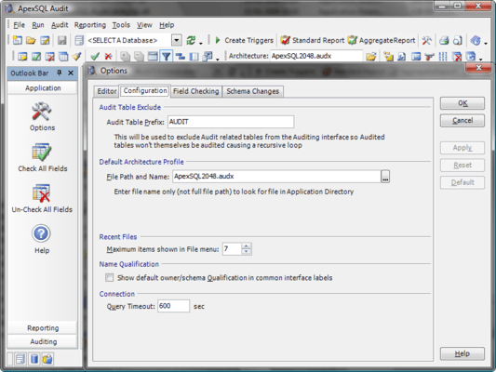Image resolution: width=496 pixels, height=372 pixels.
Task: Expand the Reporting section in Outlook Bar
Action: tap(43, 328)
